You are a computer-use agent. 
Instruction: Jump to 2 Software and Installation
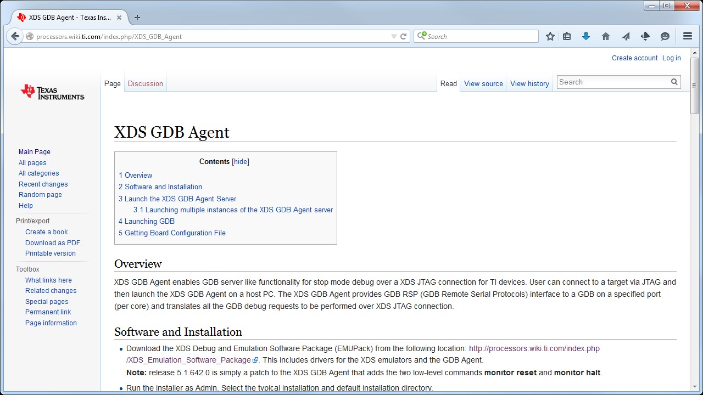coord(160,187)
